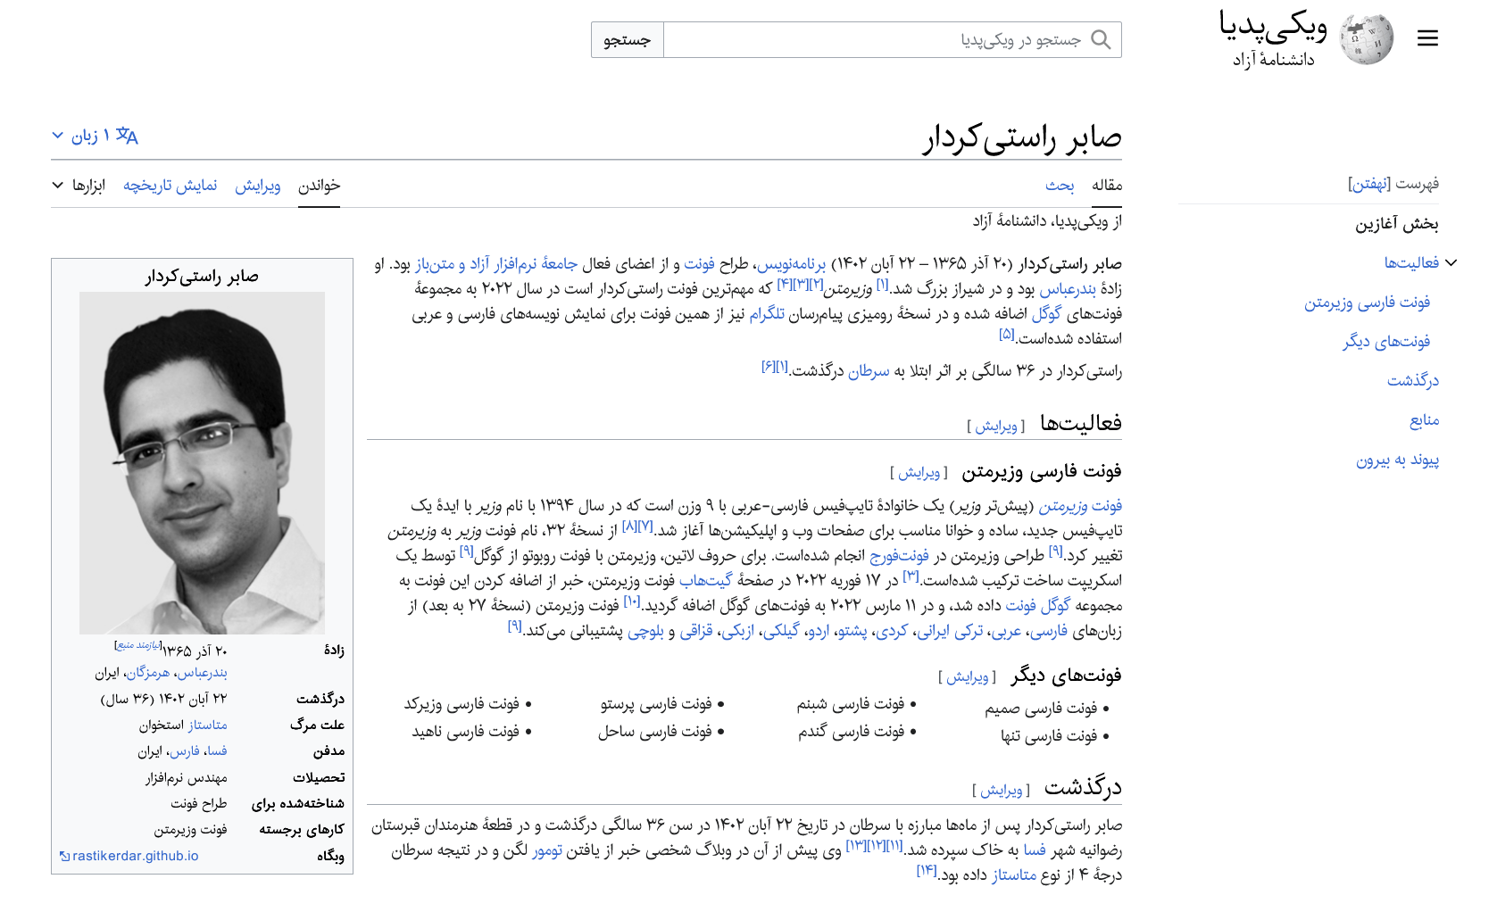
Task: Click the فونت فارسی تنها list item
Action: (1049, 736)
